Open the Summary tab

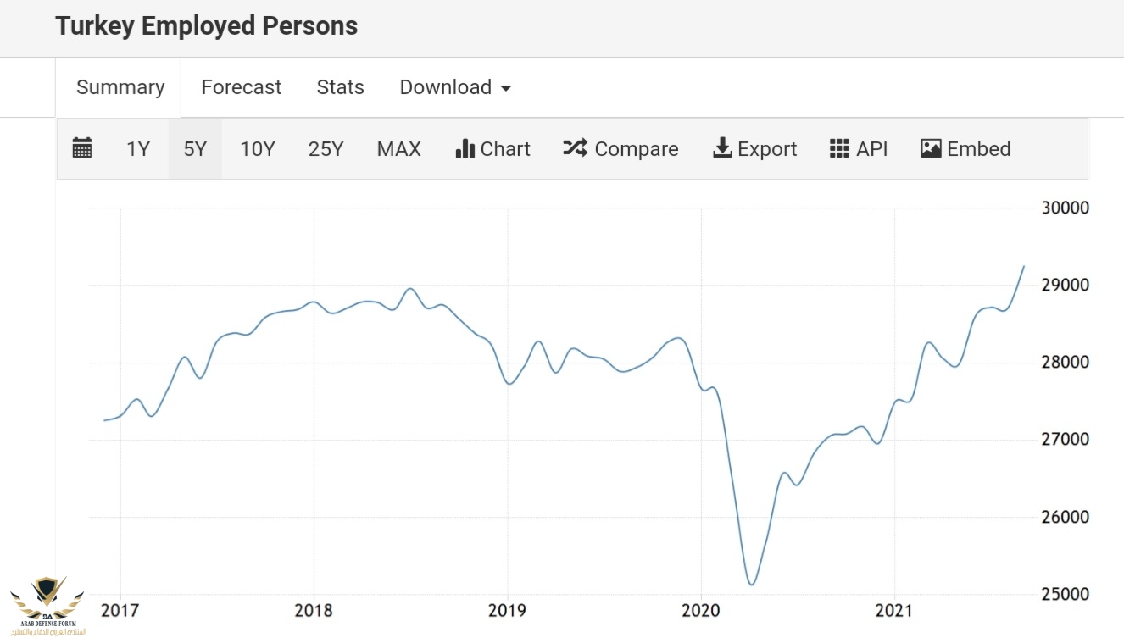click(120, 87)
